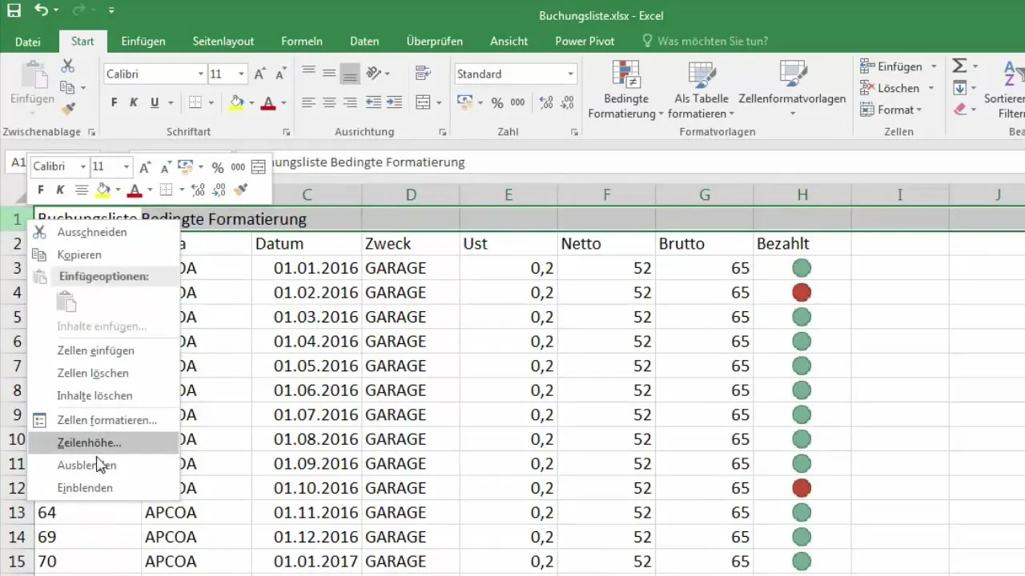The height and width of the screenshot is (576, 1025).
Task: Click red Bezahlt circle for 01.10.2016
Action: pyautogui.click(x=802, y=487)
